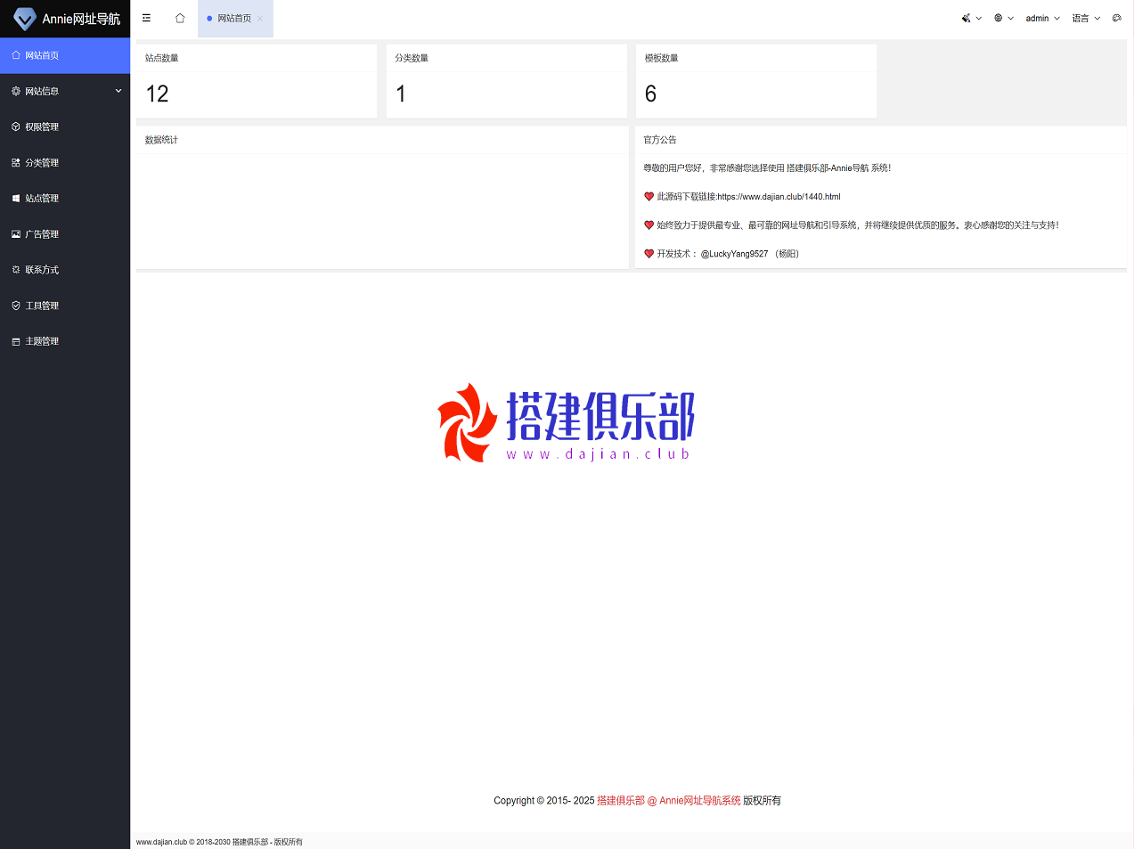
Task: Click the @LuckyYang9527 developer text
Action: [x=734, y=254]
